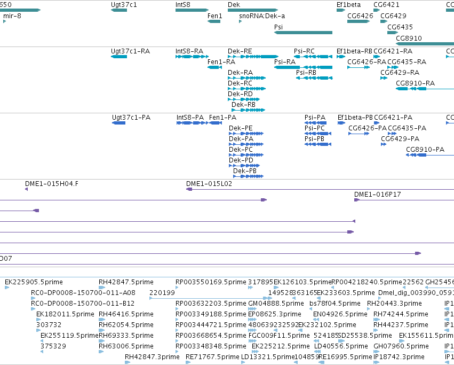Screen dimensions: 454x365
Task: Click the RH20443.3prime EST label
Action: pyautogui.click(x=394, y=304)
